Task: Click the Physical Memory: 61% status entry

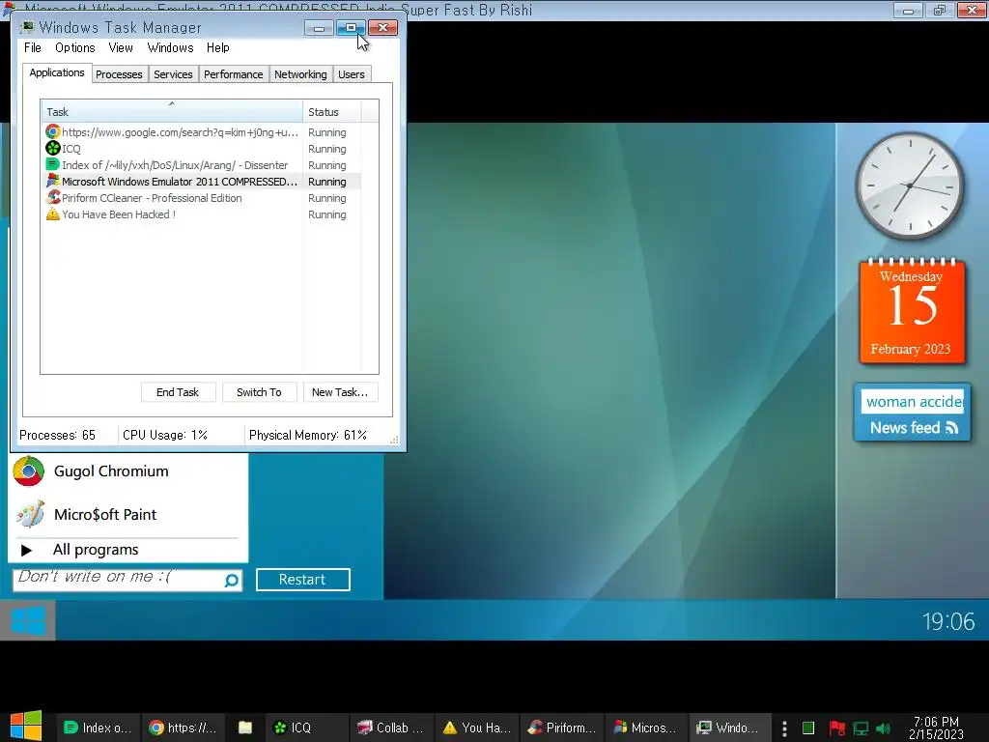Action: click(308, 435)
